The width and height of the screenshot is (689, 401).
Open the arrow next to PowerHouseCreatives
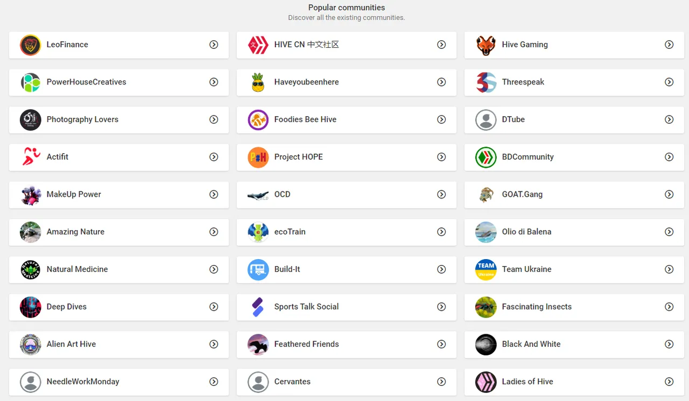pos(214,82)
